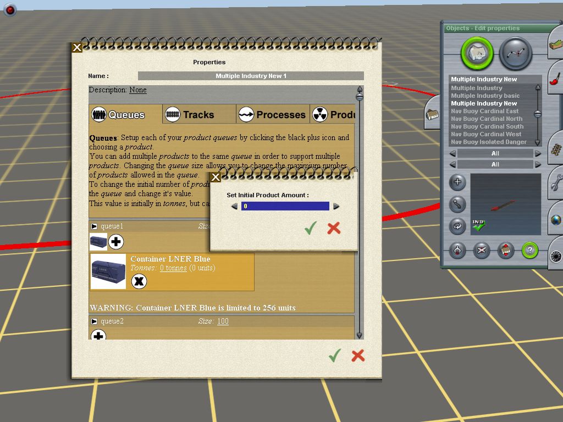Confirm initial product amount with green check

pyautogui.click(x=311, y=228)
